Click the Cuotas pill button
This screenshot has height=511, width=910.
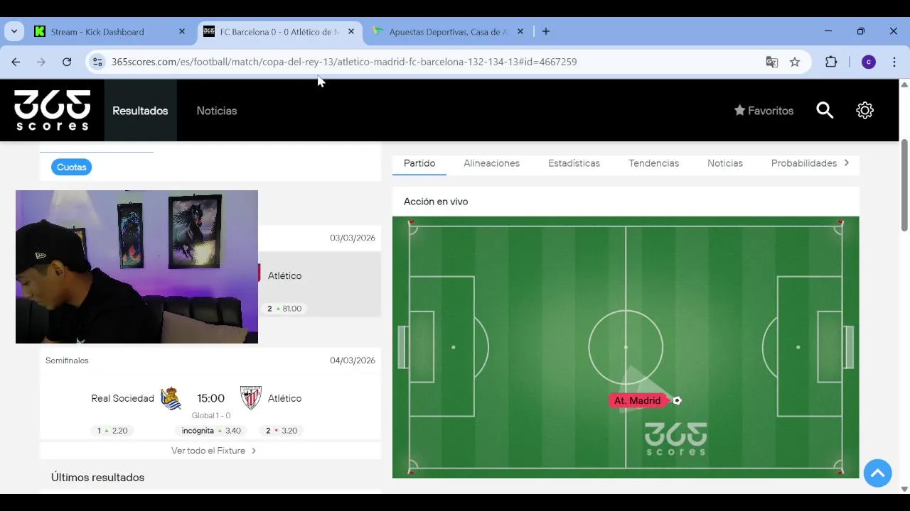[71, 167]
